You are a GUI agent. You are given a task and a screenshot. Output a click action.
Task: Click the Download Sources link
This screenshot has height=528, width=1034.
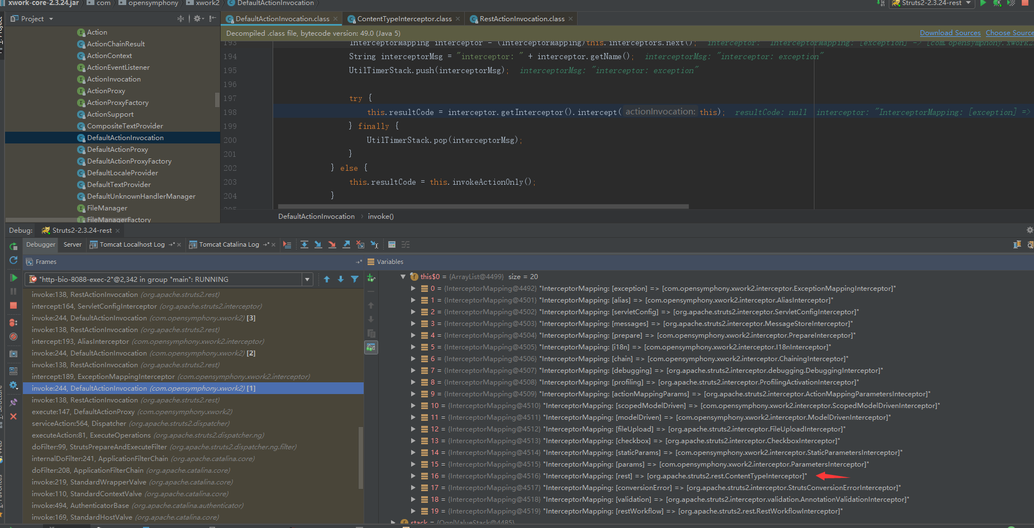click(950, 33)
